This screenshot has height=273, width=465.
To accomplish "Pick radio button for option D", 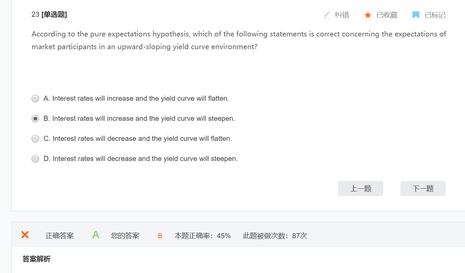I will (x=35, y=159).
